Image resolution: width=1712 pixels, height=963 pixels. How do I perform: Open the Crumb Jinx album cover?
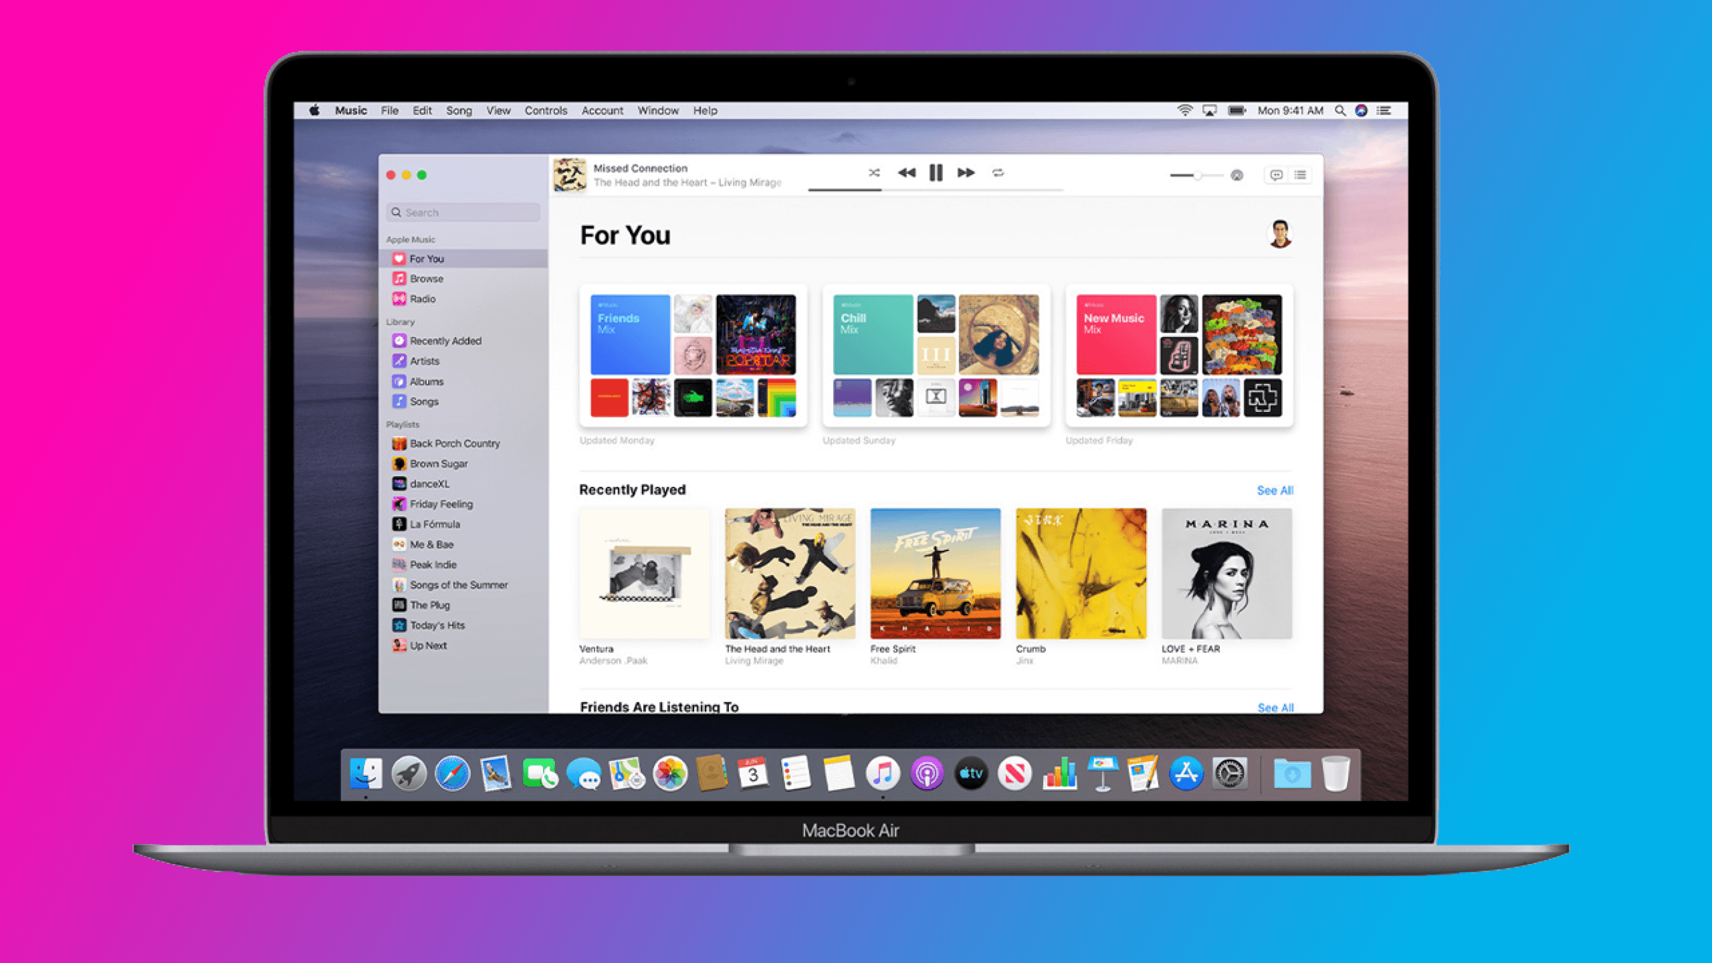[1081, 573]
